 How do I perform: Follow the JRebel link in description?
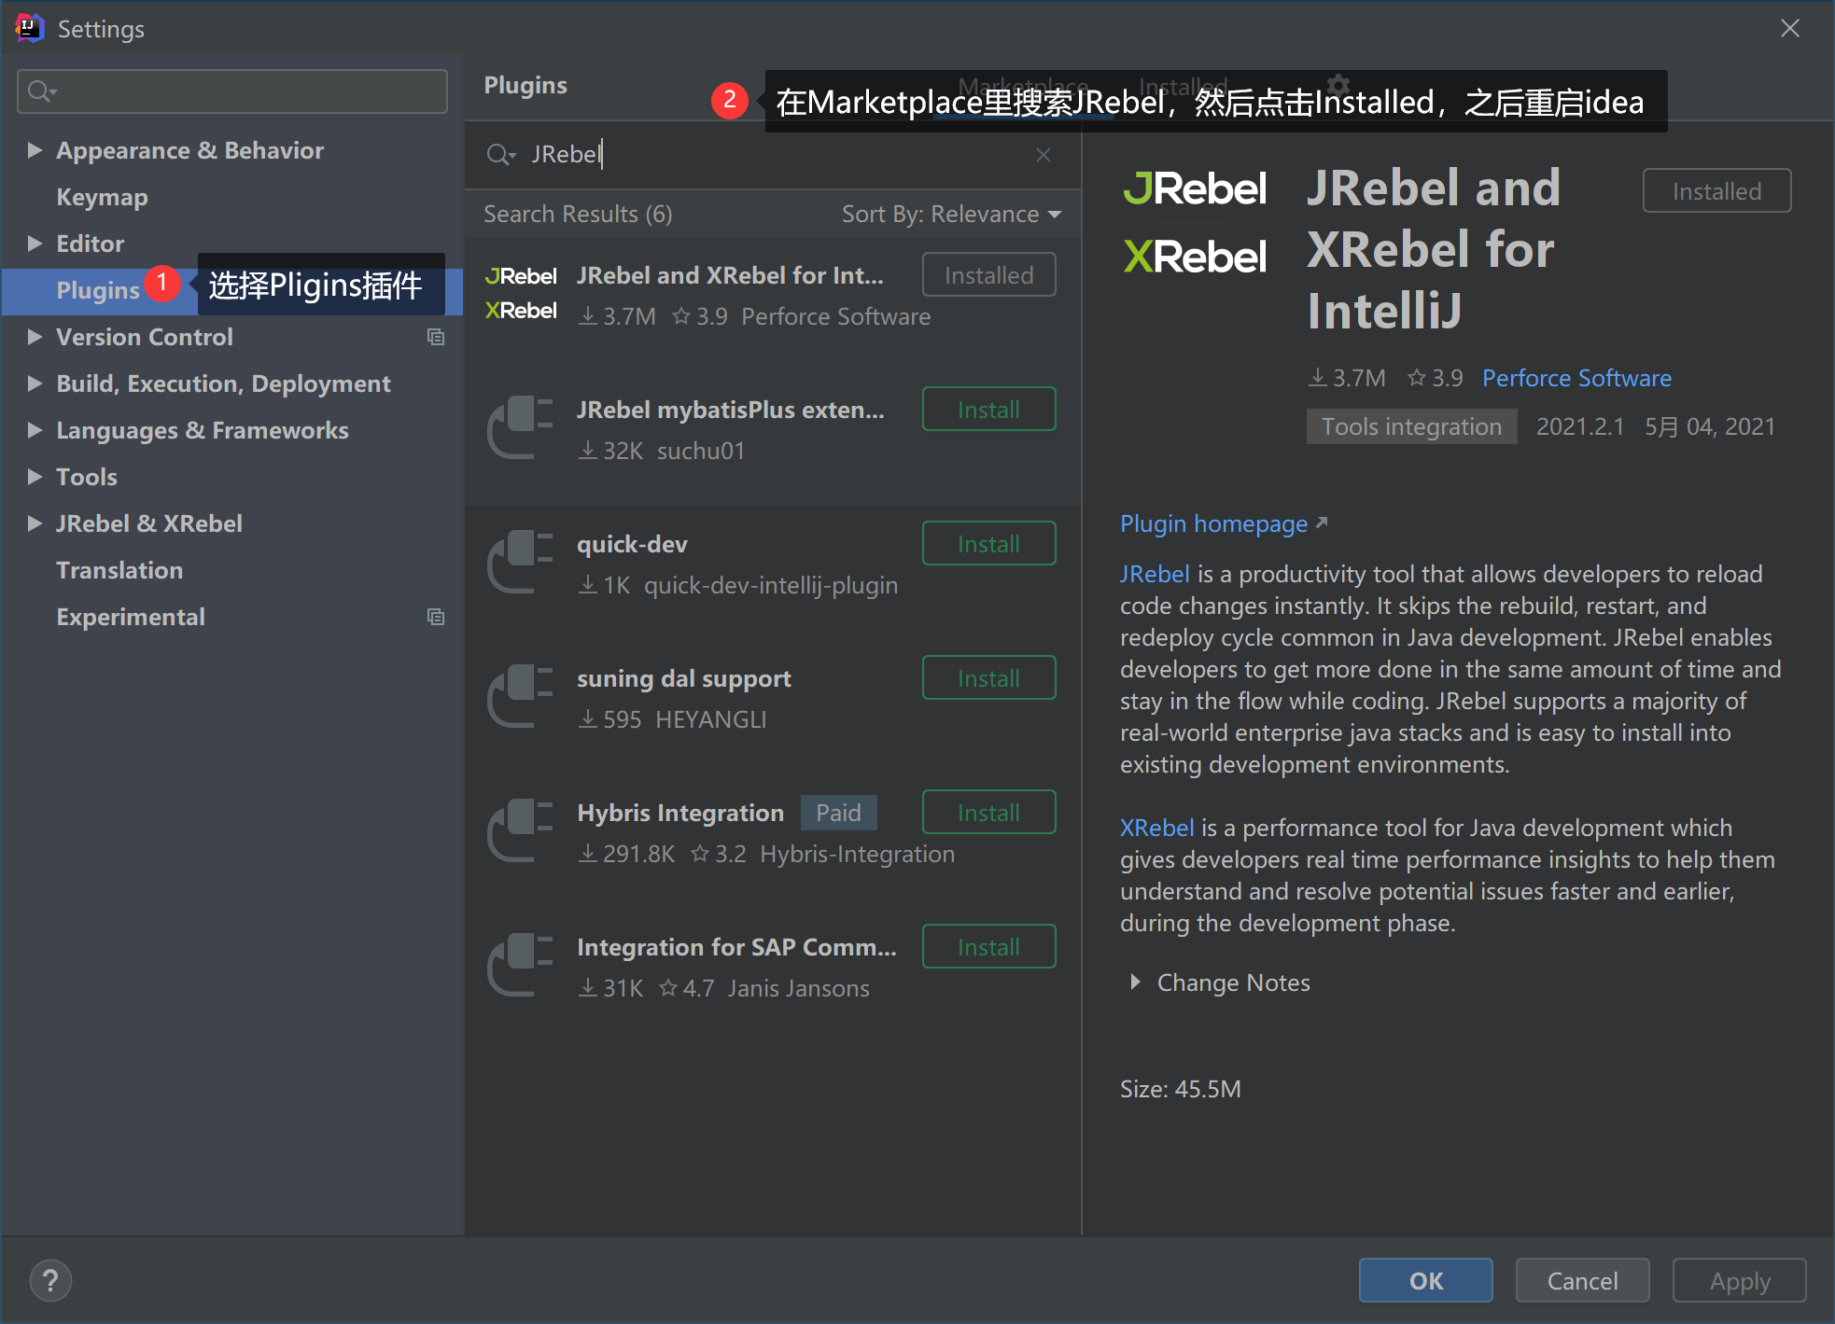pyautogui.click(x=1155, y=574)
